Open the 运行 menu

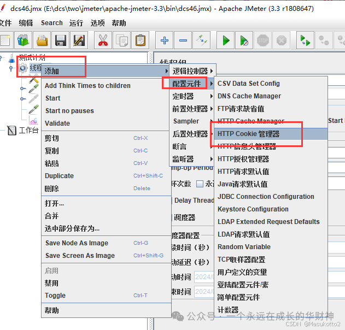76,23
